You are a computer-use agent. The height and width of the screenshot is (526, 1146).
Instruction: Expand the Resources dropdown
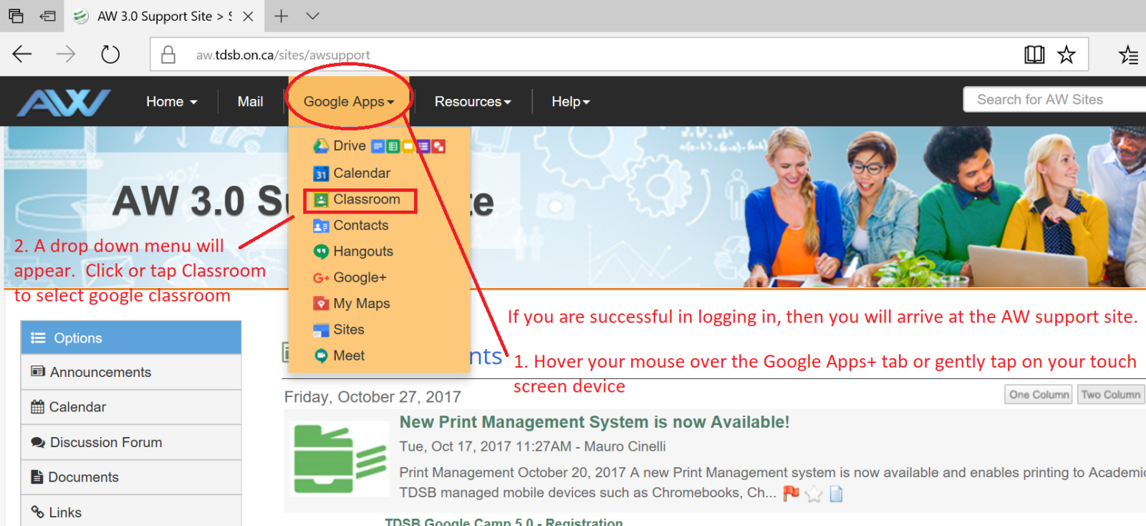coord(473,102)
